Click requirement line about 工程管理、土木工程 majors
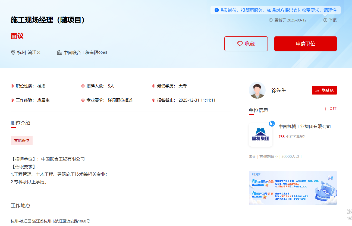 pos(59,174)
